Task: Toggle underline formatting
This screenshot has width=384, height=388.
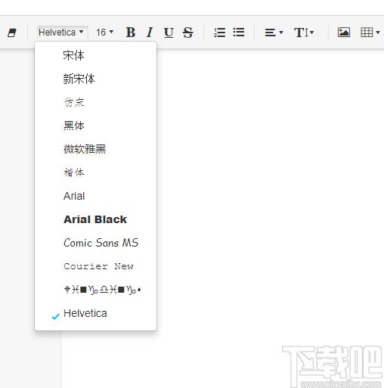Action: 169,33
